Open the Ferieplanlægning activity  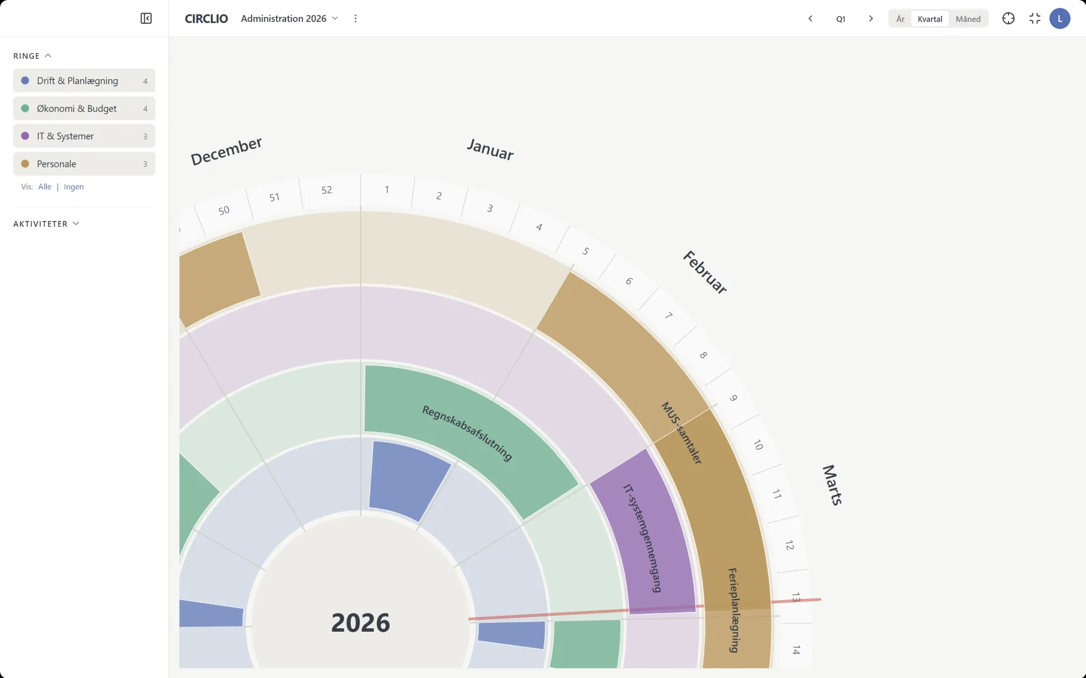[733, 610]
